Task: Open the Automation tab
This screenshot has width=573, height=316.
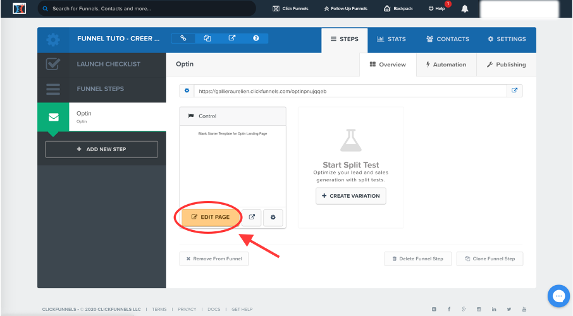Action: click(x=447, y=64)
